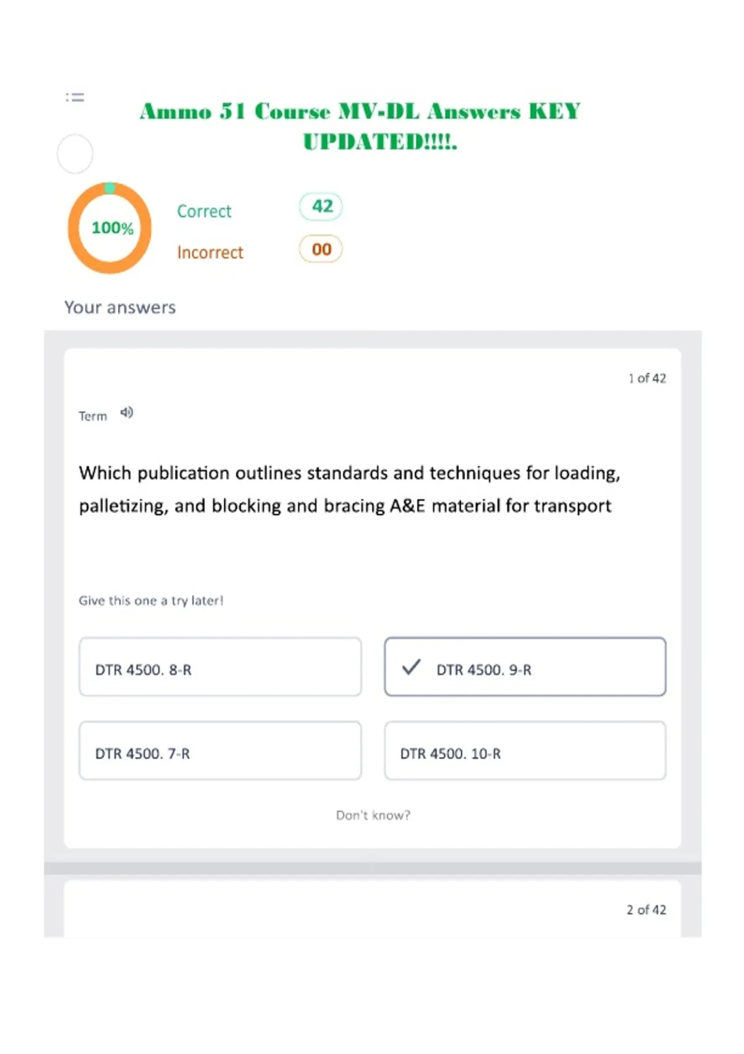Select answer DTR 4500. 8-R
This screenshot has width=744, height=1054.
[220, 667]
